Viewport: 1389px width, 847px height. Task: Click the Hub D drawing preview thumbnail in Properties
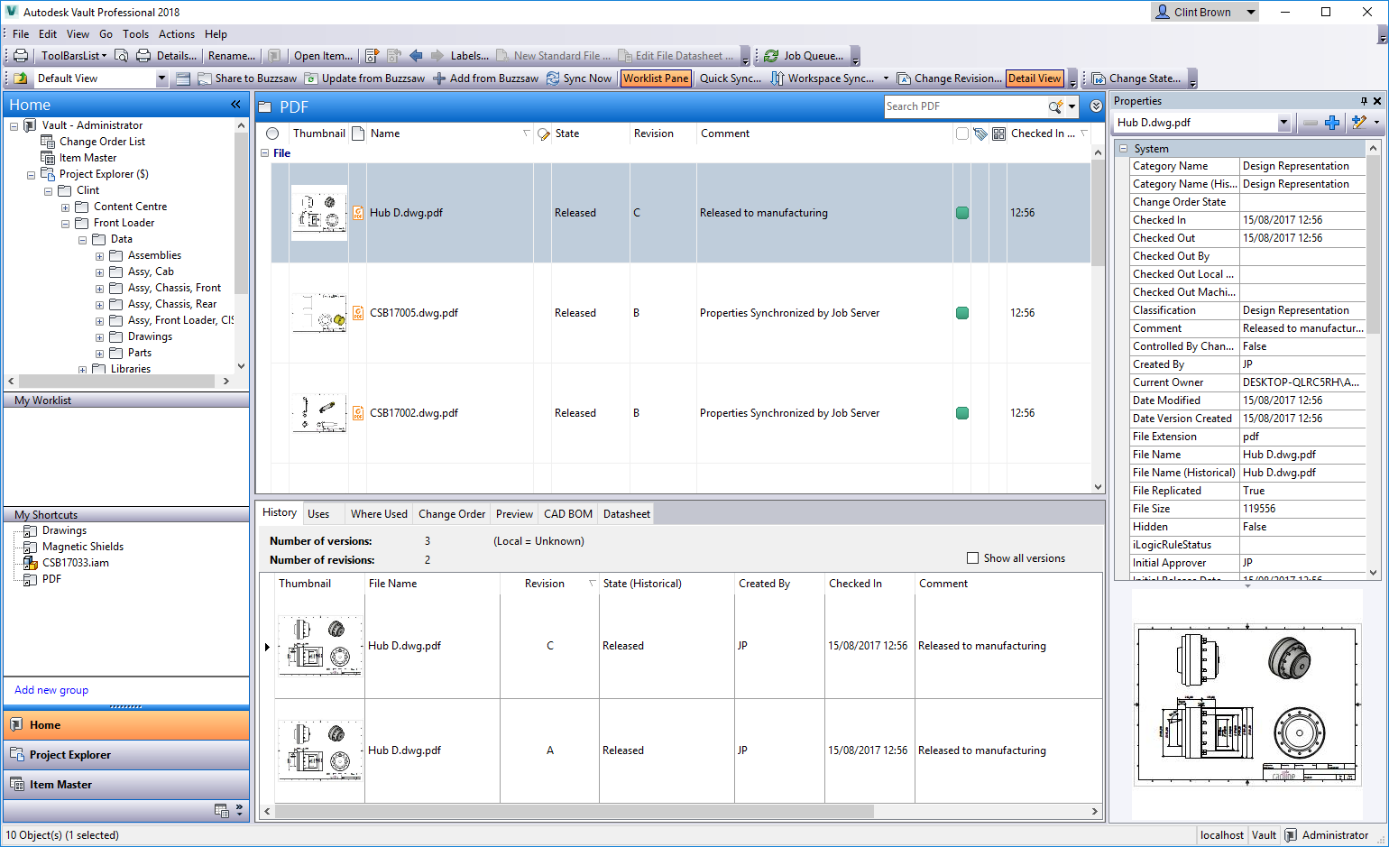click(x=1246, y=704)
